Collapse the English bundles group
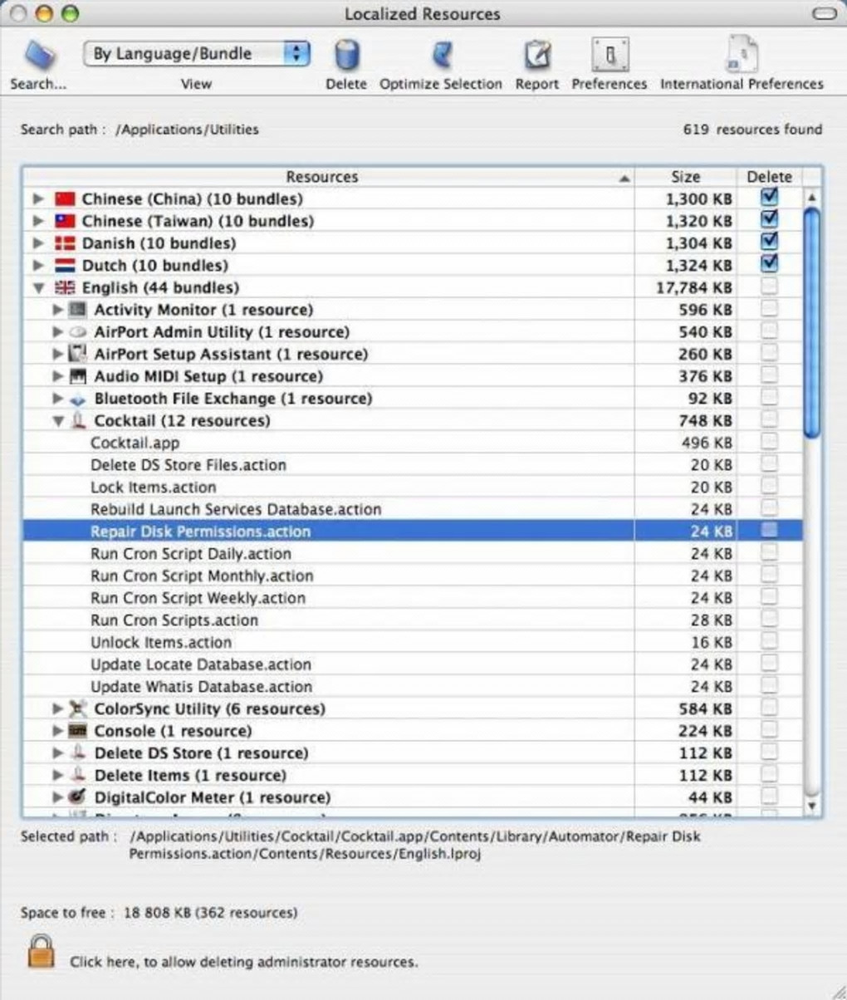The width and height of the screenshot is (847, 1000). pyautogui.click(x=38, y=288)
